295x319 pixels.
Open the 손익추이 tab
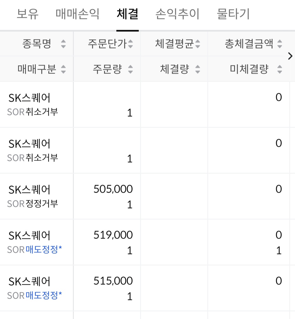tap(177, 14)
